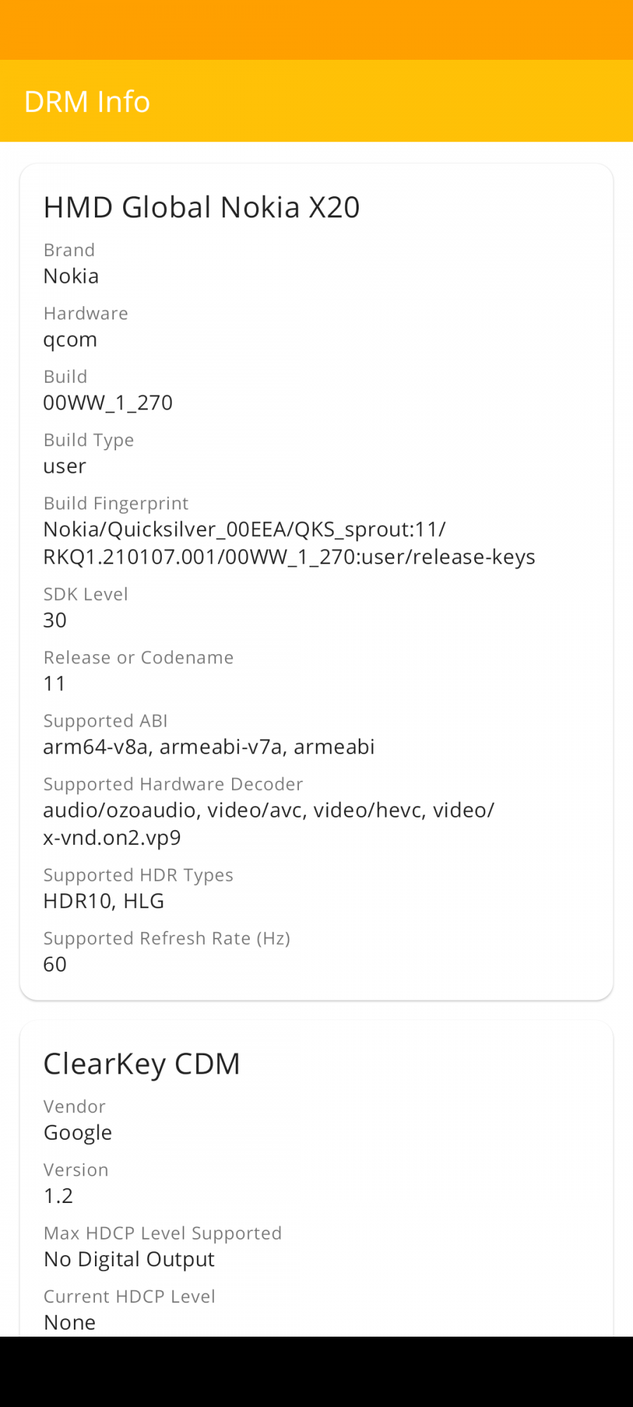Screen dimensions: 633x1407
Task: Select the Current HDCP Level value None
Action: [x=70, y=1322]
